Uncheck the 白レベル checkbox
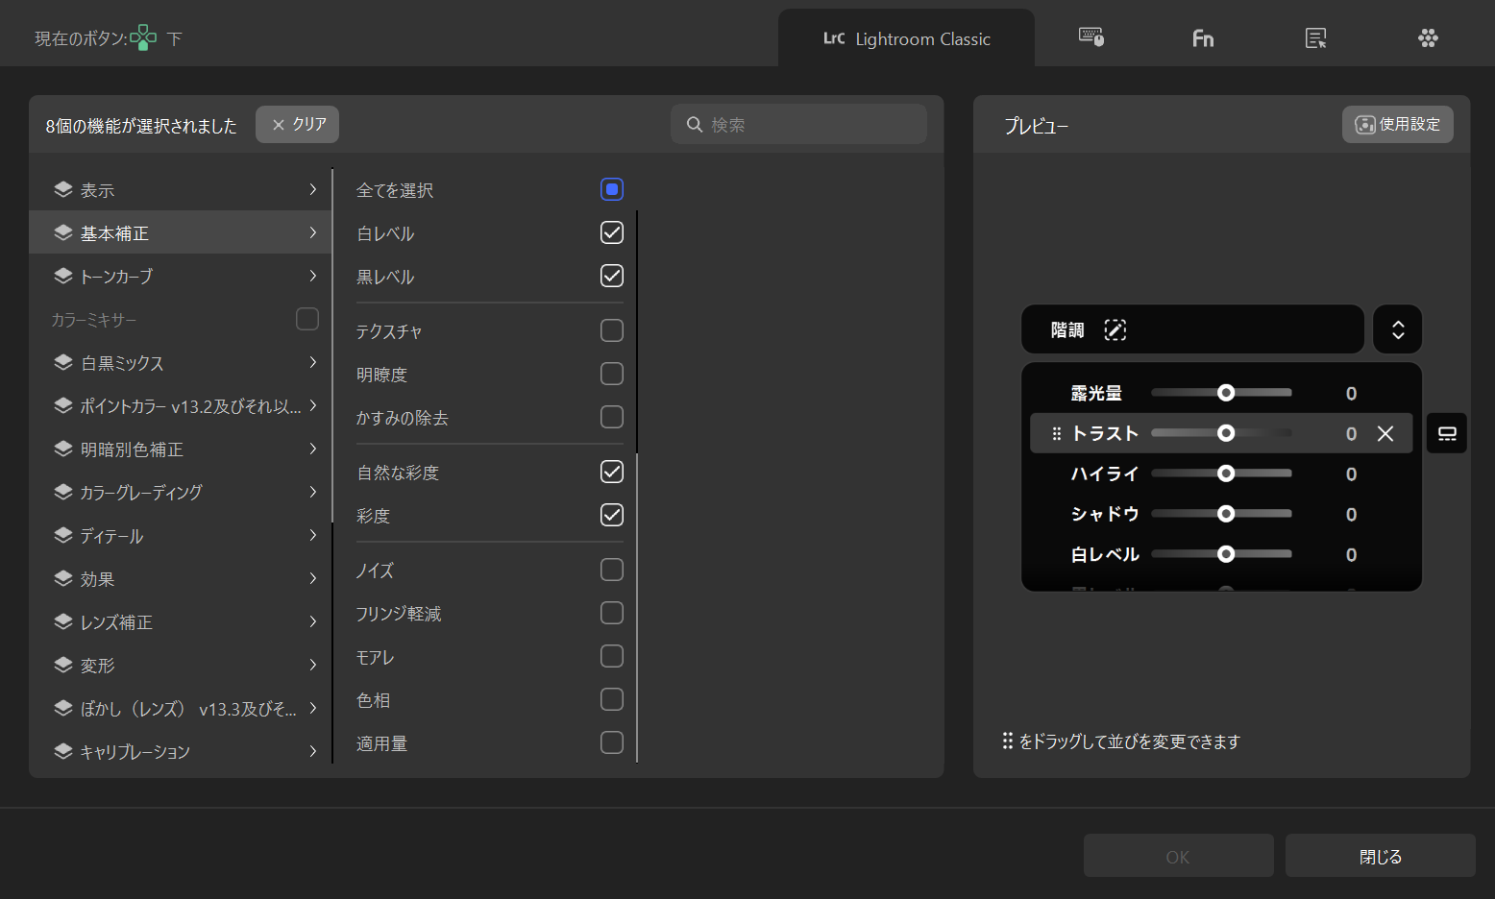 611,232
